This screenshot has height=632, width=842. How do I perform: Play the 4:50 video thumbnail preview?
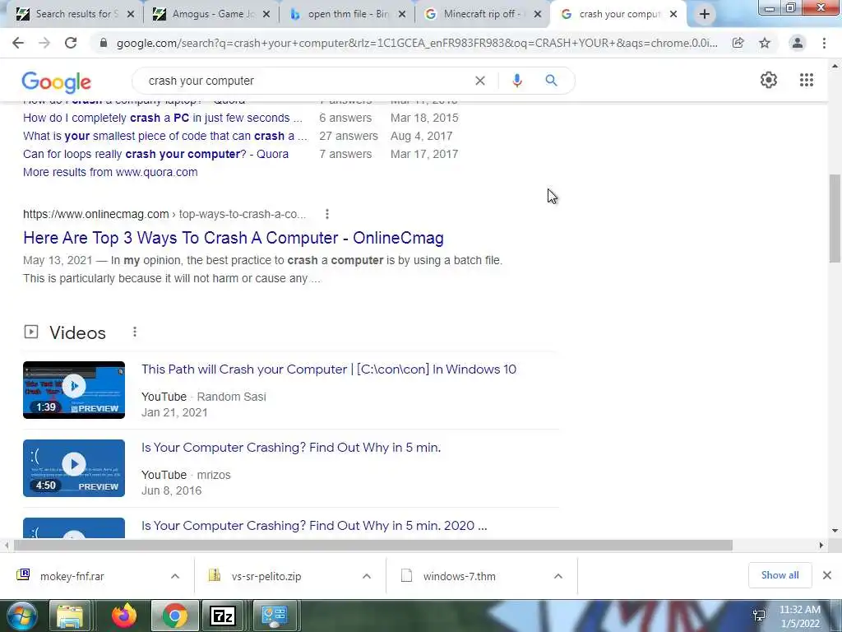click(74, 467)
